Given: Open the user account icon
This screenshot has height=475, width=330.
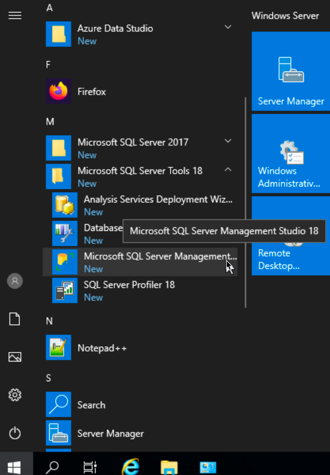Looking at the screenshot, I should [15, 281].
